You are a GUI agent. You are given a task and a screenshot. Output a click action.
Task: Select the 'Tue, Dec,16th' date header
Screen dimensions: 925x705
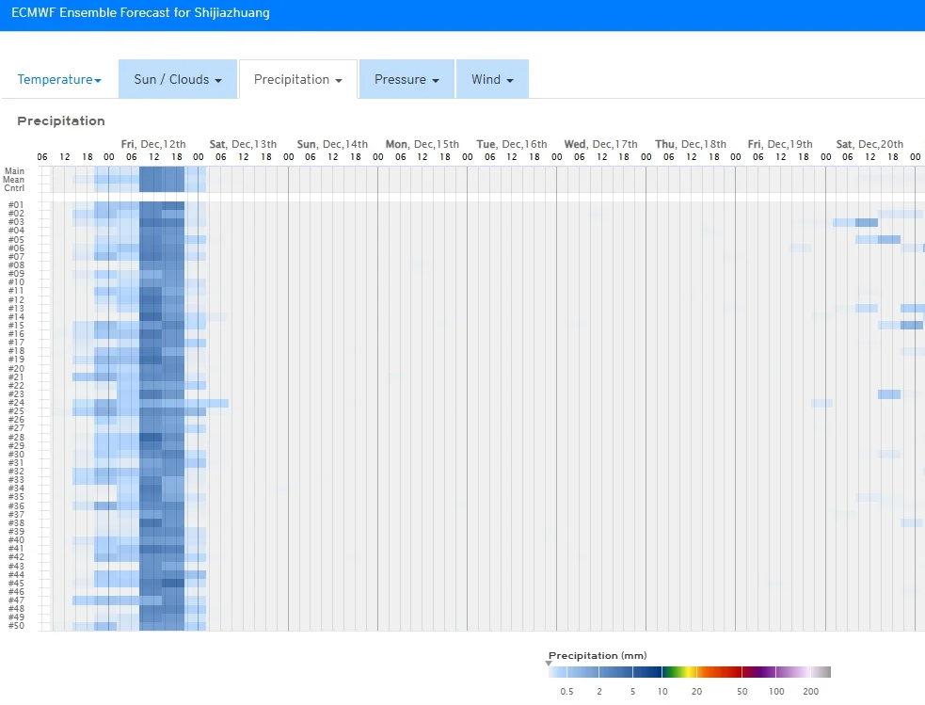pos(512,144)
